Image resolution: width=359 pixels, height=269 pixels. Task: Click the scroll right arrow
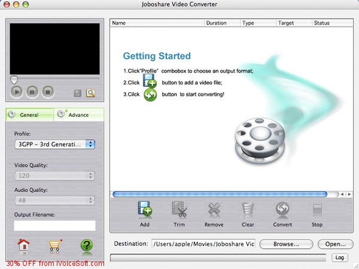349,194
